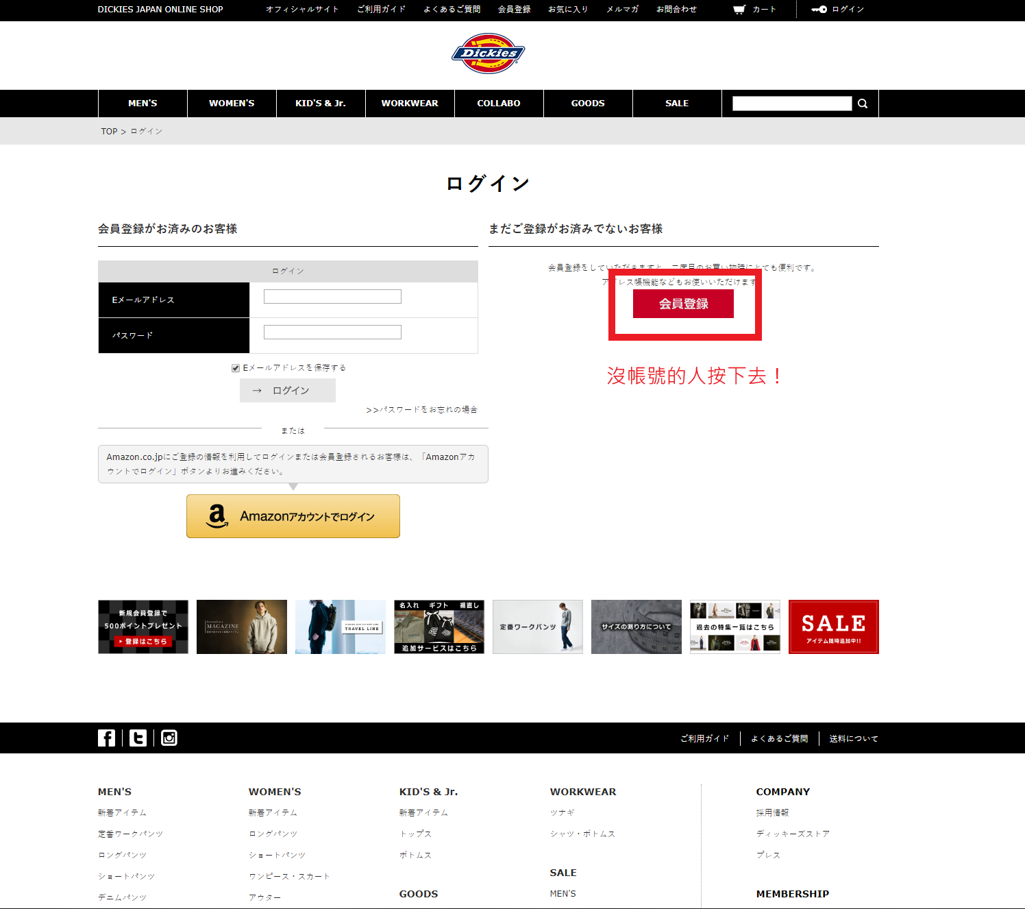Open MEN'S navigation menu

point(143,104)
